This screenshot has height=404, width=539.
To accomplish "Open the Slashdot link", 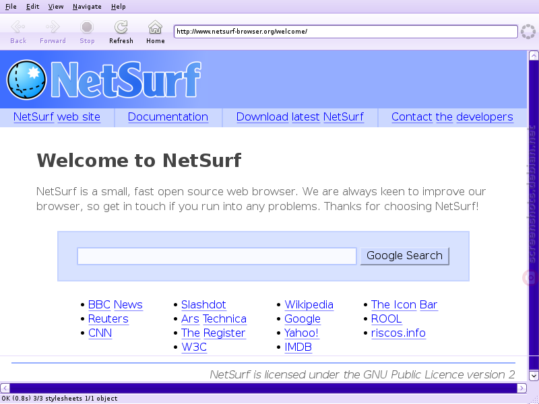I will coord(203,305).
